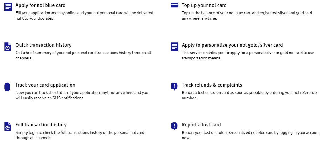Screen dimensions: 320x142
Task: Click the description about receiving SMS notifications
Action: tap(82, 95)
